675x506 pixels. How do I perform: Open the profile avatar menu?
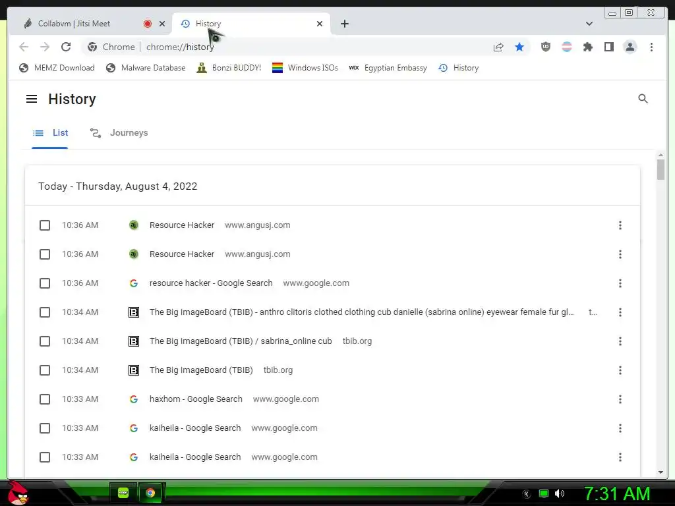click(630, 47)
